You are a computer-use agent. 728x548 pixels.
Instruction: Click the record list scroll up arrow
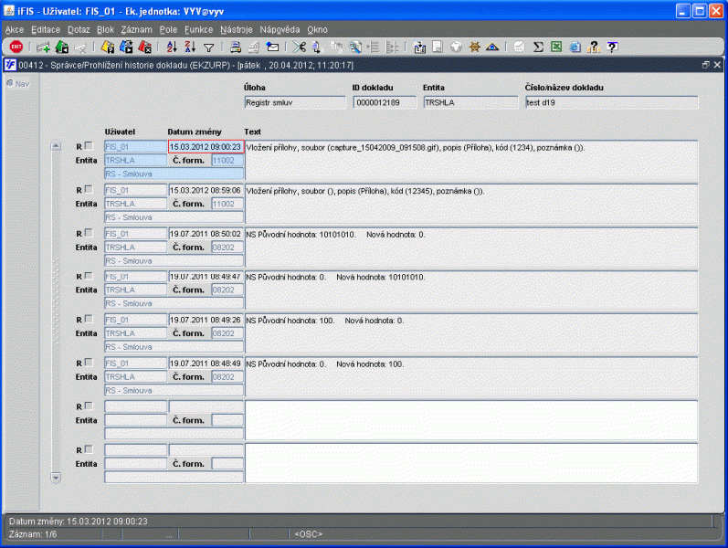tap(56, 146)
